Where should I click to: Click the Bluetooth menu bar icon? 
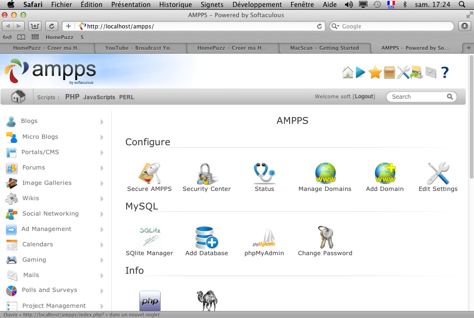(x=405, y=5)
